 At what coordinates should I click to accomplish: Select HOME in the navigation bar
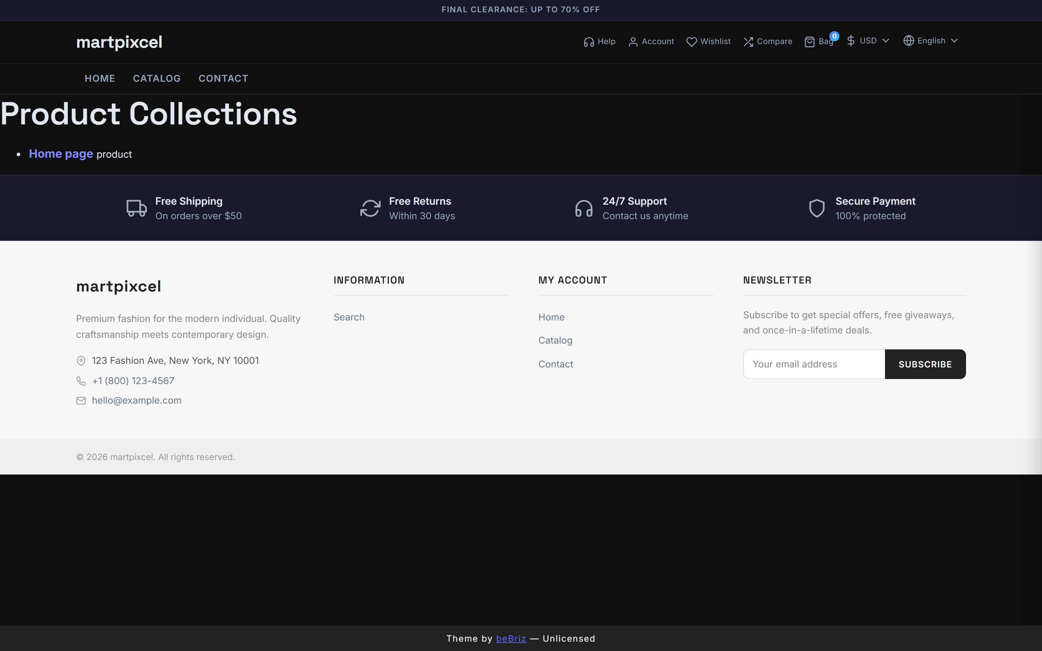coord(99,78)
